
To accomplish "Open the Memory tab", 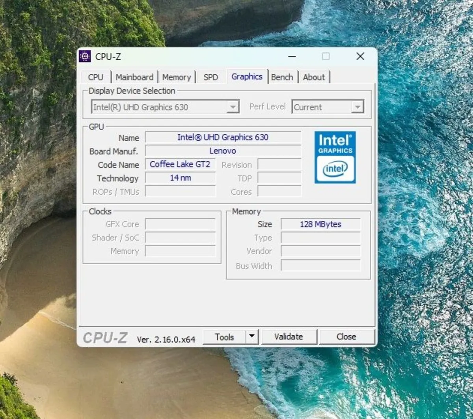I will pos(177,77).
